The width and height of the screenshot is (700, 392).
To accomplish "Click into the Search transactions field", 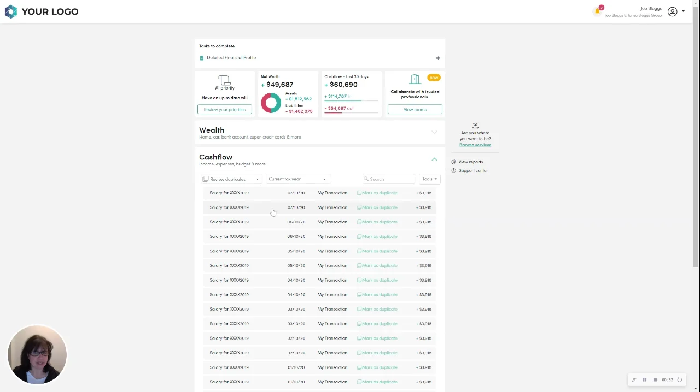I will point(389,179).
